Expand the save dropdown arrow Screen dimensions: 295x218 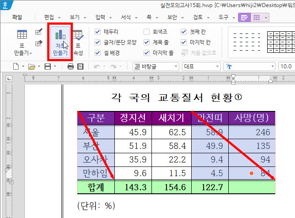[55, 66]
